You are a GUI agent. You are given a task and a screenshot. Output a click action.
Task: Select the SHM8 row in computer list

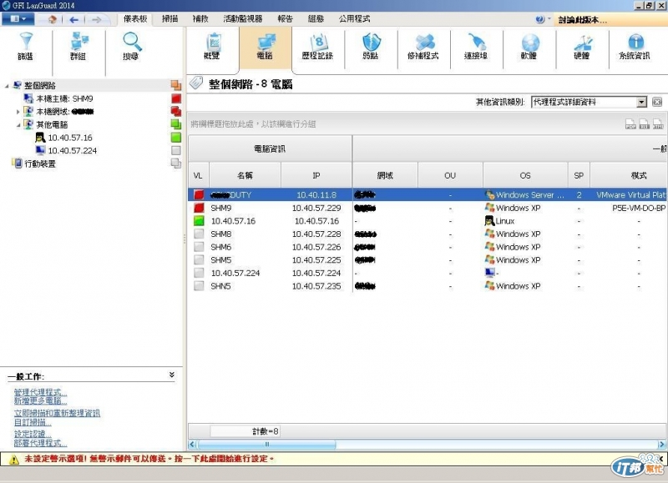click(x=428, y=234)
